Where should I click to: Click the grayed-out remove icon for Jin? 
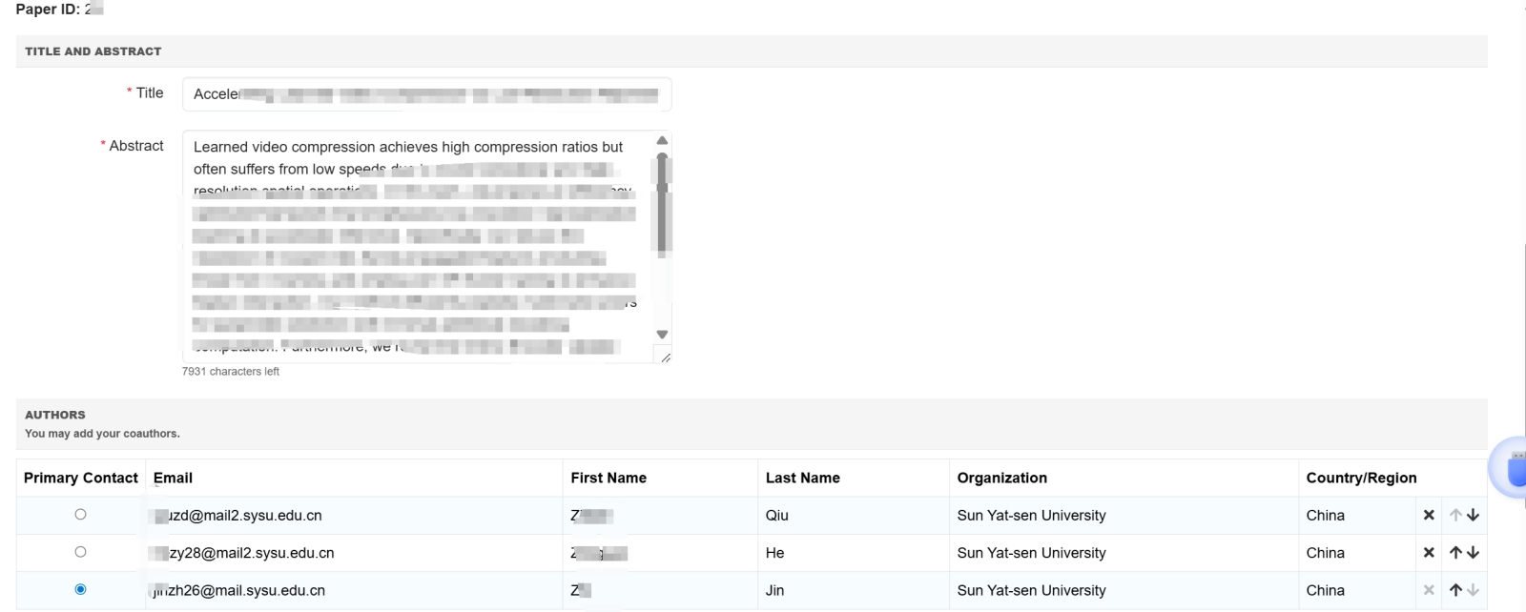pyautogui.click(x=1429, y=590)
